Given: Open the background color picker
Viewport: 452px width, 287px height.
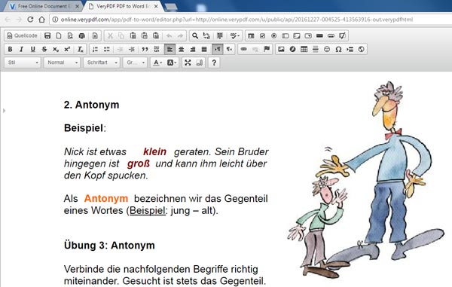Looking at the screenshot, I should point(172,63).
